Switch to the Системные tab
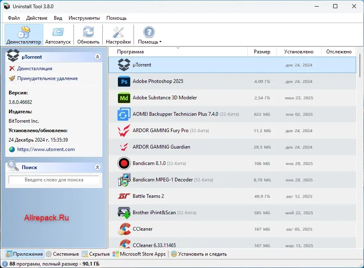Image resolution: width=364 pixels, height=268 pixels. [62, 254]
